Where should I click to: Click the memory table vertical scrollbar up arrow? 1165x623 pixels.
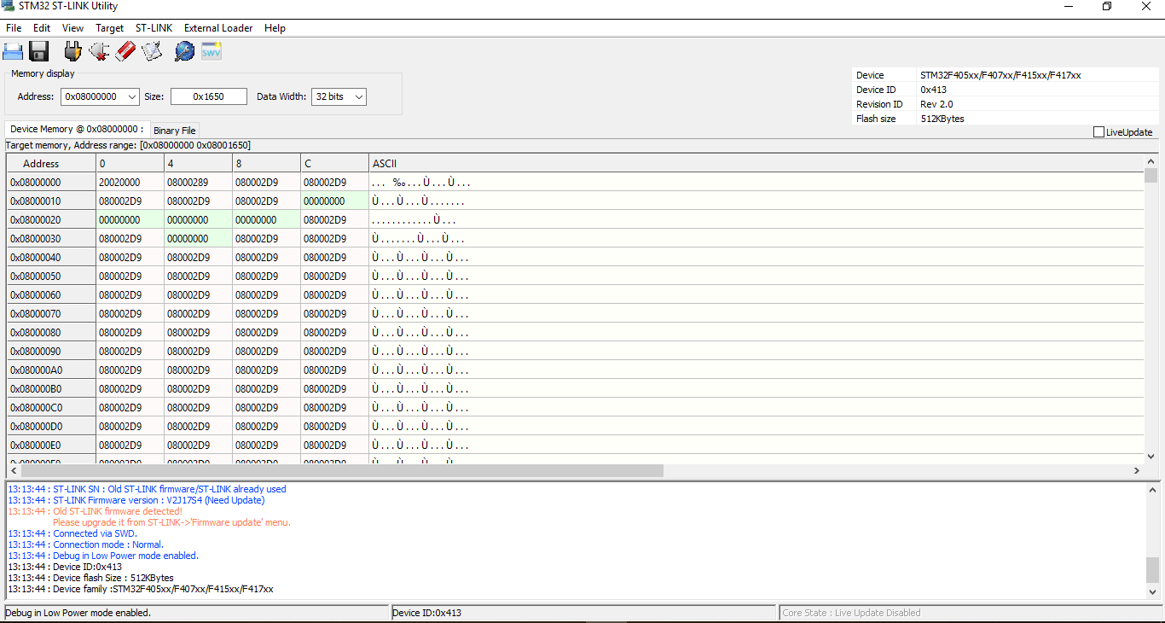click(1151, 161)
